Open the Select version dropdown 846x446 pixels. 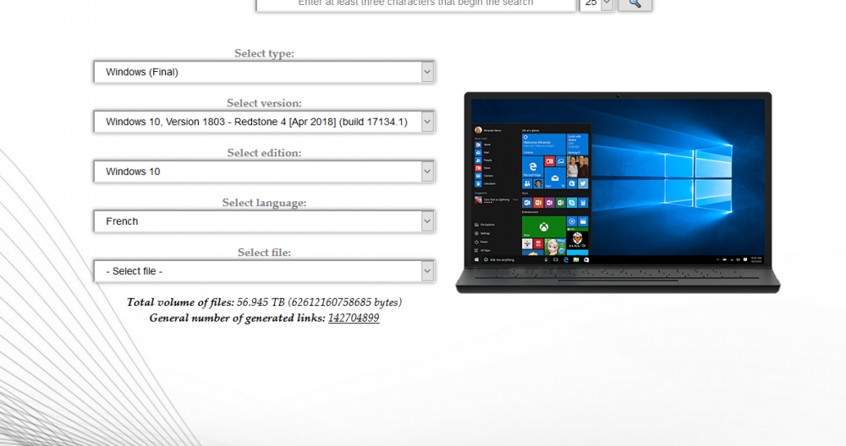pos(264,122)
